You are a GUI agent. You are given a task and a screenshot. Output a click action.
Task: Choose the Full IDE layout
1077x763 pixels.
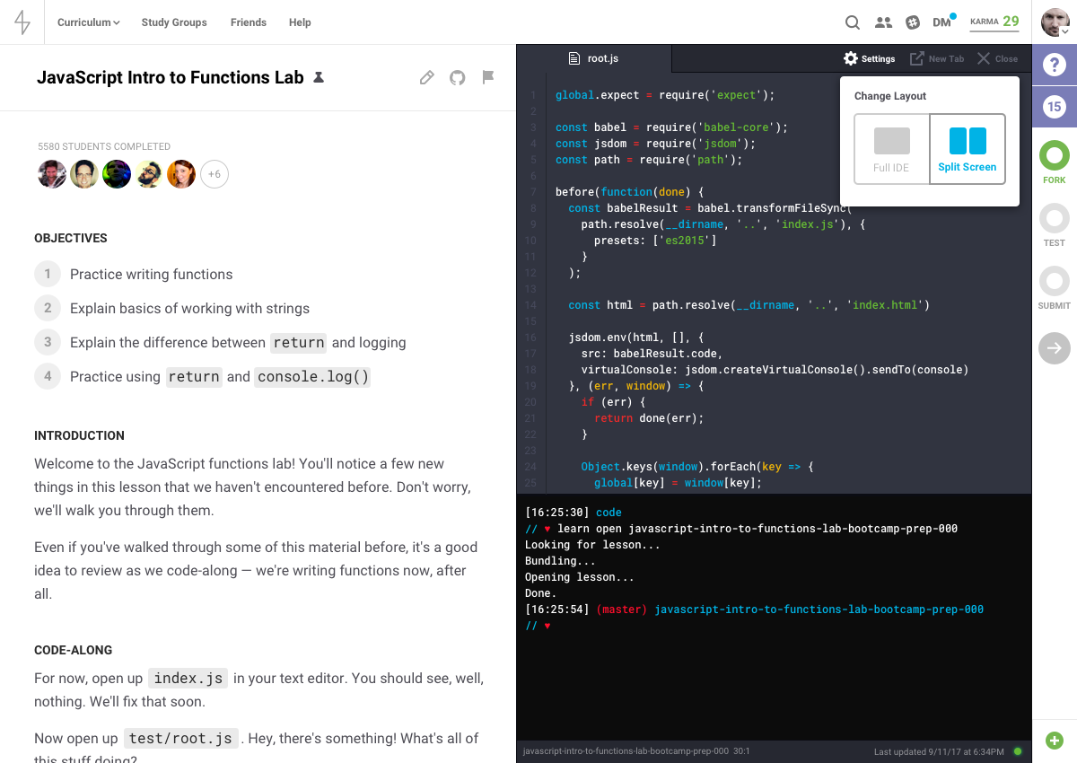(891, 149)
